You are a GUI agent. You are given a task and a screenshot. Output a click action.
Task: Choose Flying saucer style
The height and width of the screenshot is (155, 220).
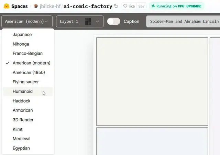(26, 82)
